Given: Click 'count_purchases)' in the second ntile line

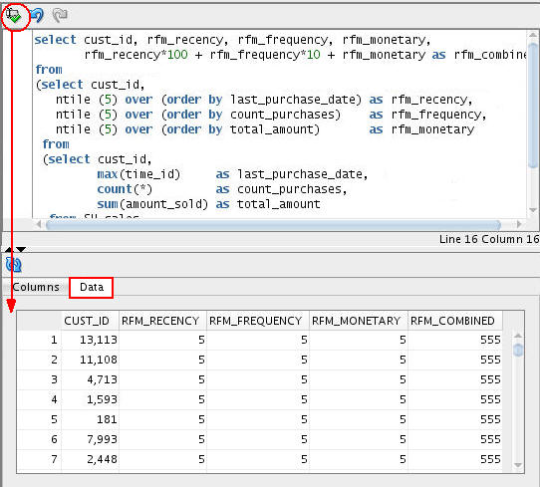Looking at the screenshot, I should coord(285,115).
